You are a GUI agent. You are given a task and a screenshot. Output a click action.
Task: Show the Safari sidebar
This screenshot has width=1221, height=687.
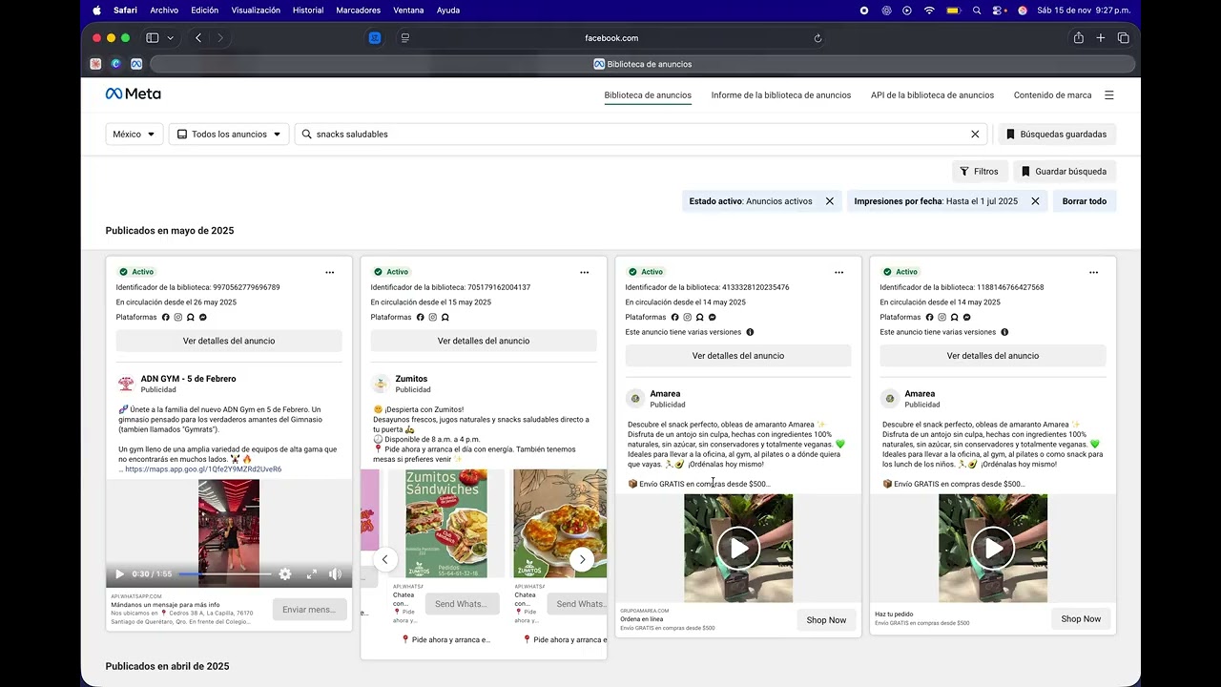coord(152,38)
